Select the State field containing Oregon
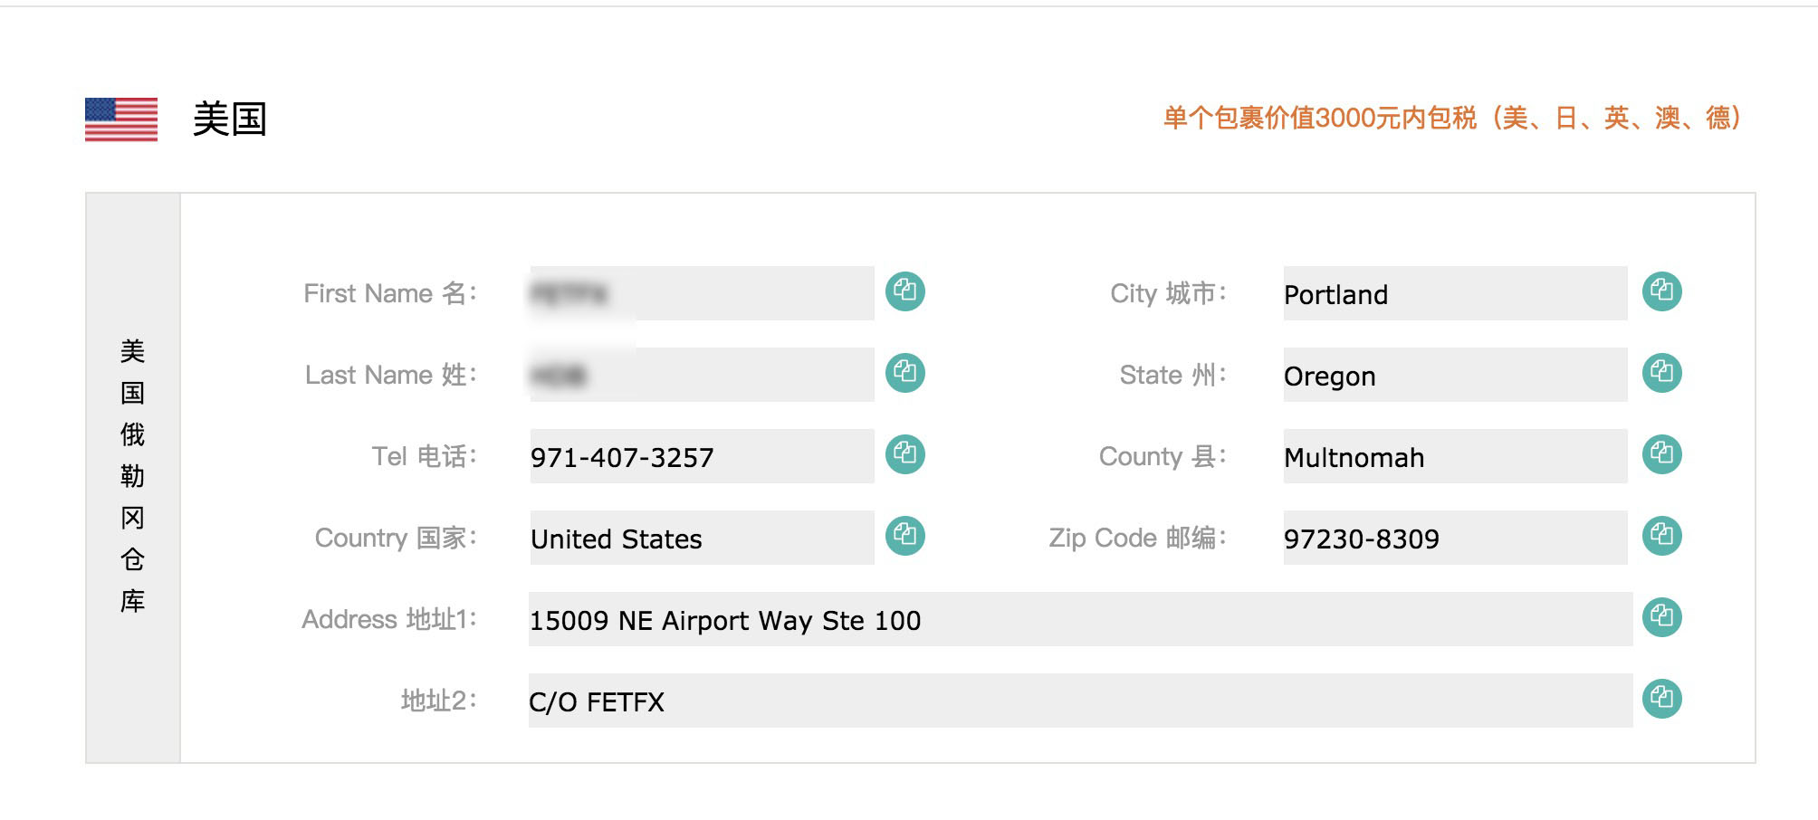Screen dimensions: 1818x820 [1454, 375]
